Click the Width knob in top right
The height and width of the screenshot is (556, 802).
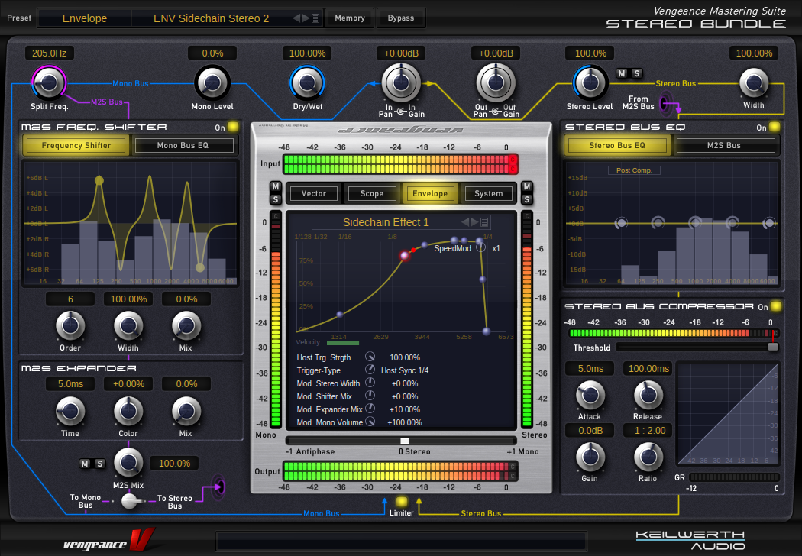[x=754, y=82]
